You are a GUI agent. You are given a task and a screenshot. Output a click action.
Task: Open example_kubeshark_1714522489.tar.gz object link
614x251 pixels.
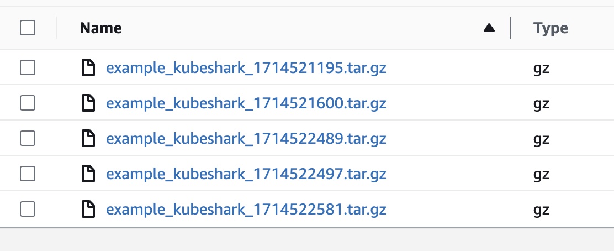pyautogui.click(x=246, y=139)
